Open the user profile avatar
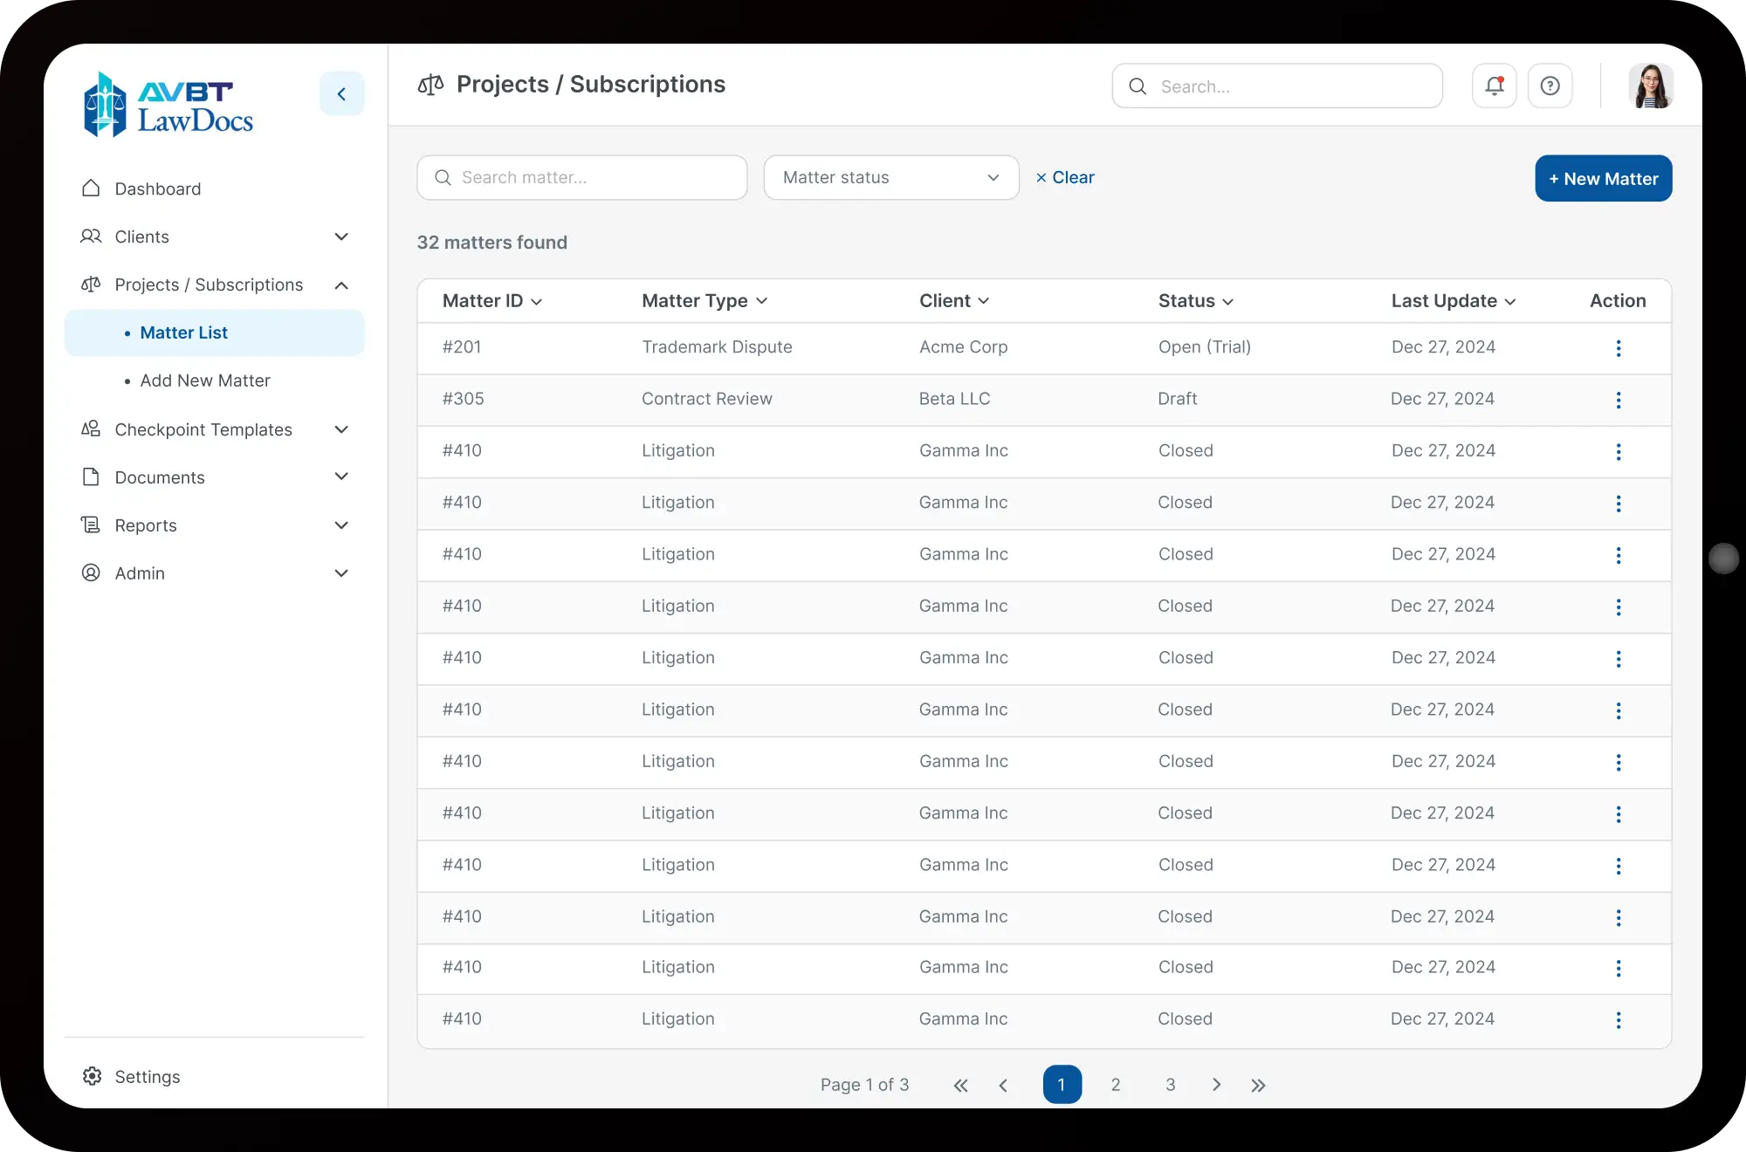Screen dimensions: 1746x1152 pos(1650,86)
